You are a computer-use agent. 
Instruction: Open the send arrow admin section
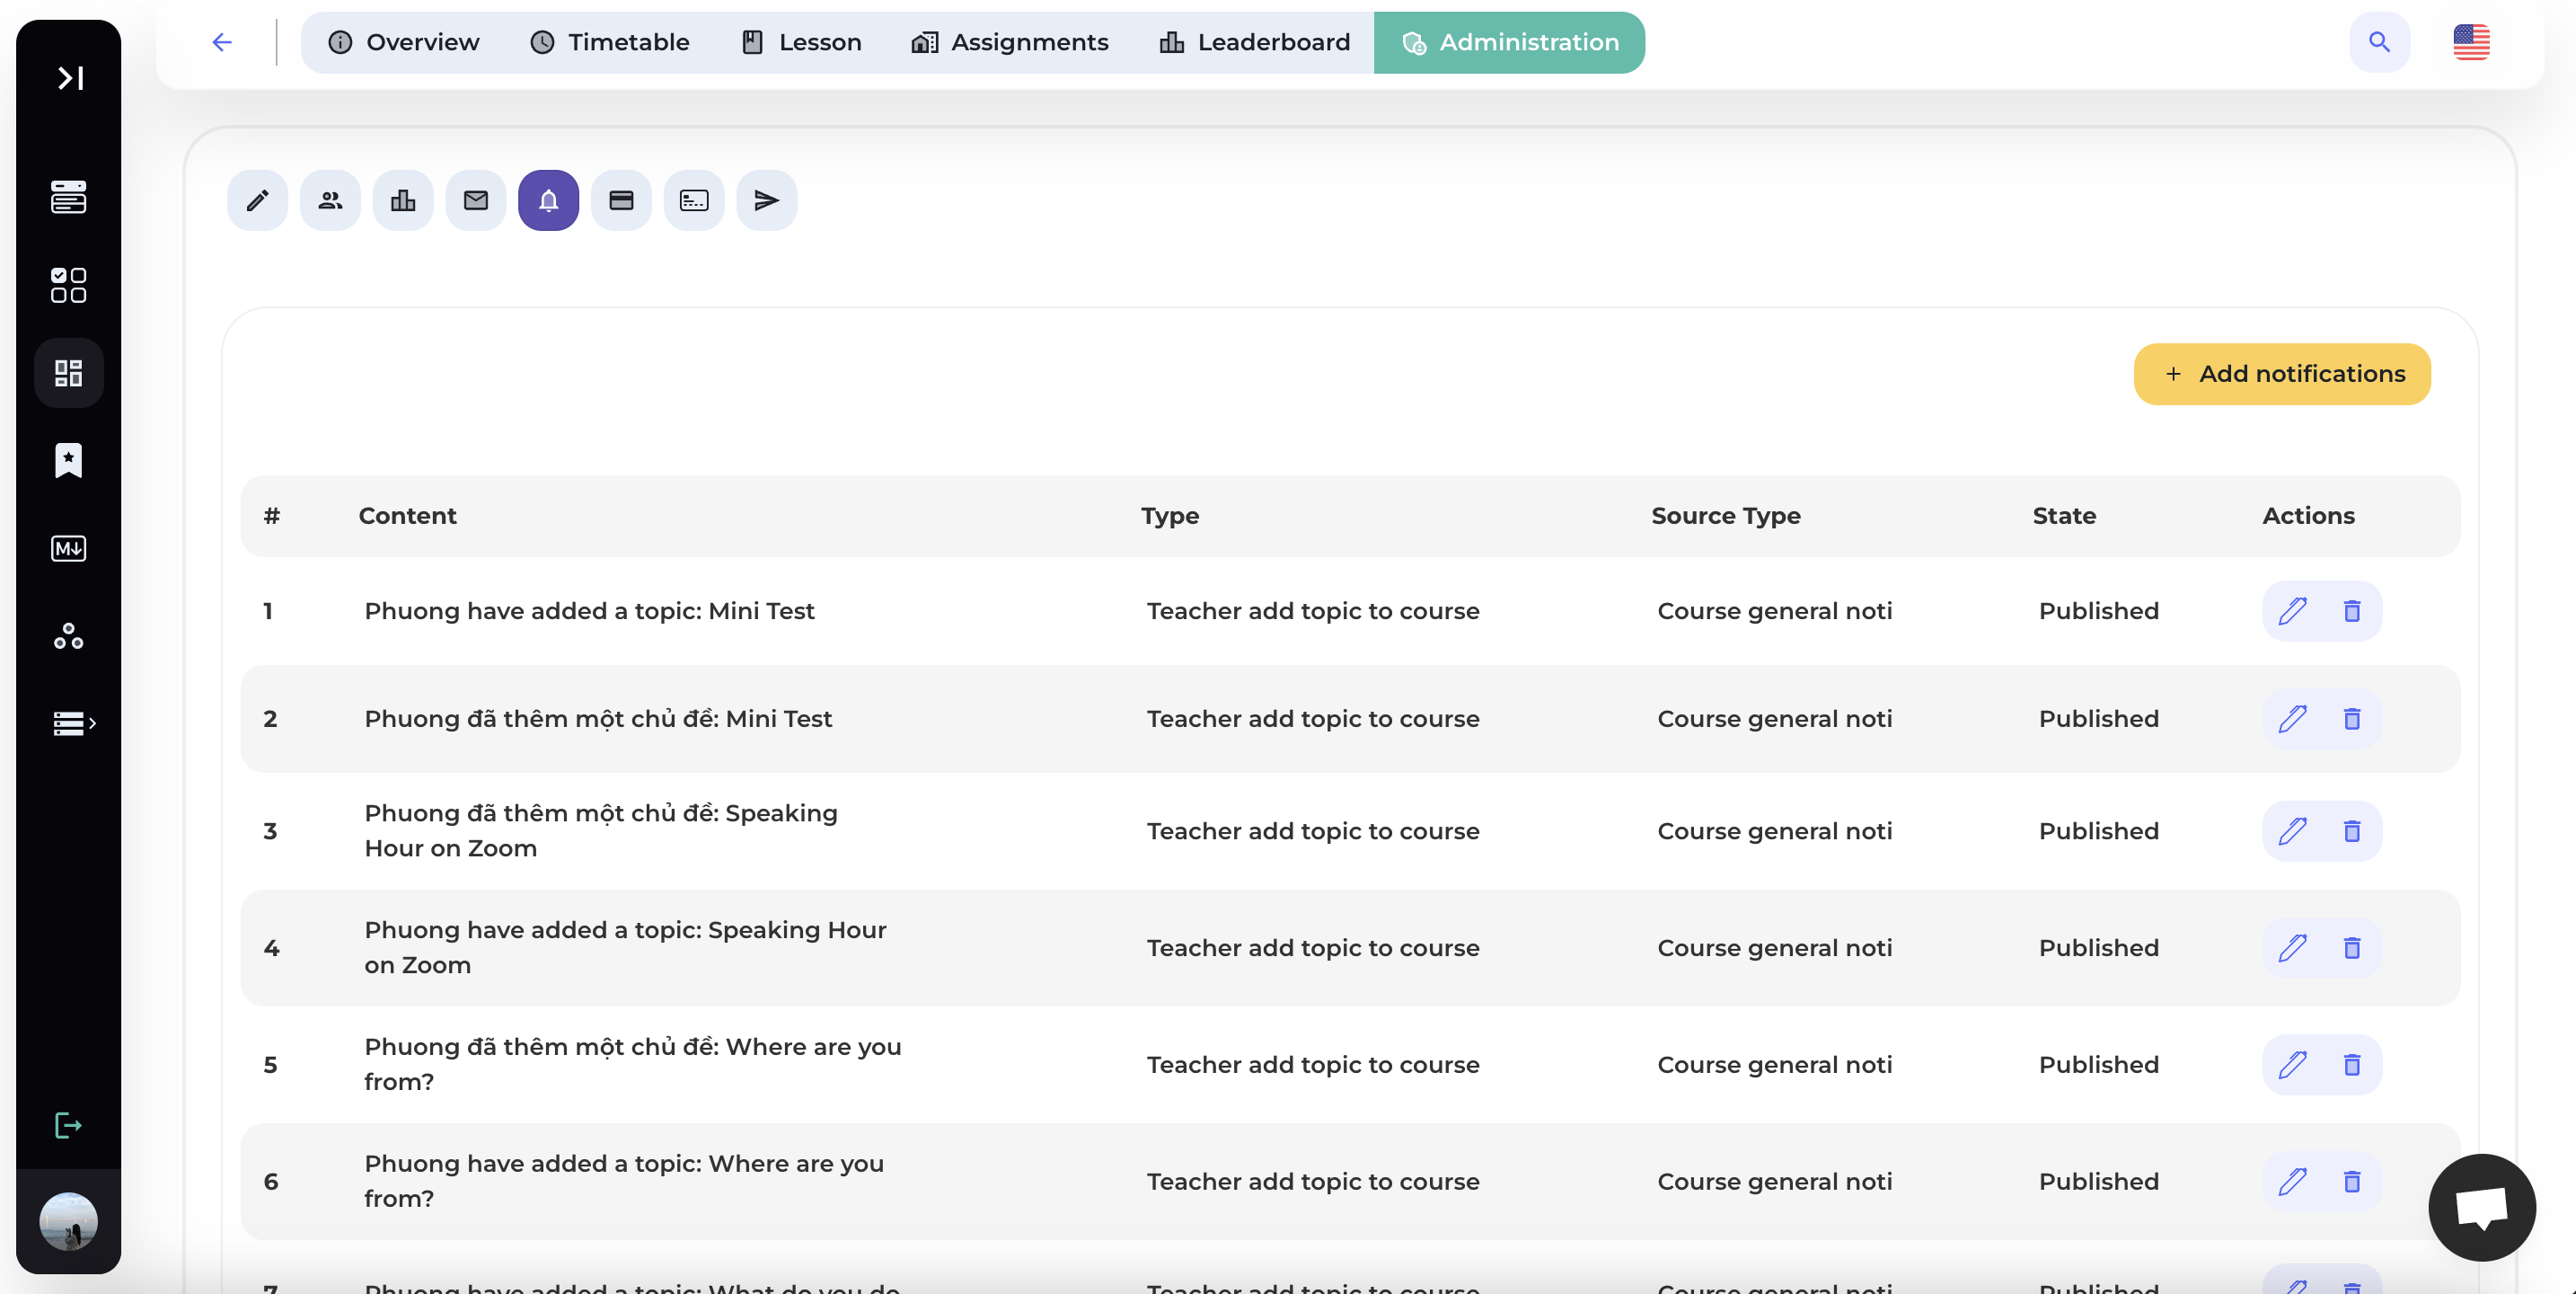tap(767, 200)
